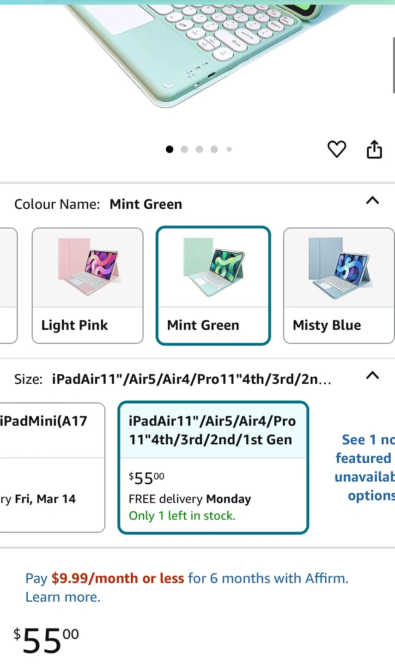Jump to the third image carousel dot
395x665 pixels.
pyautogui.click(x=199, y=149)
